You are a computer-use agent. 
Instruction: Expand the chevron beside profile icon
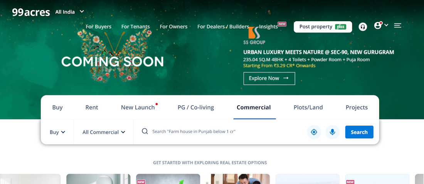click(386, 25)
